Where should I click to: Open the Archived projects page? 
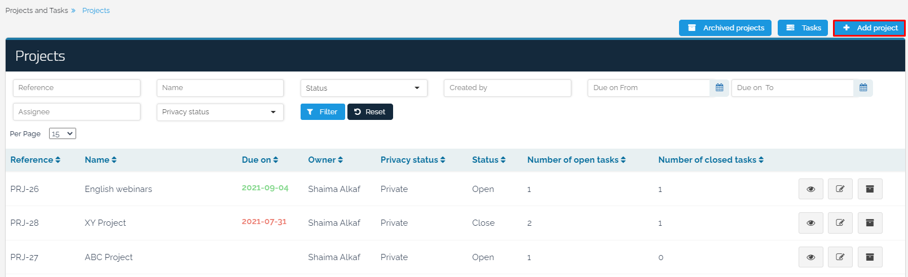[725, 28]
